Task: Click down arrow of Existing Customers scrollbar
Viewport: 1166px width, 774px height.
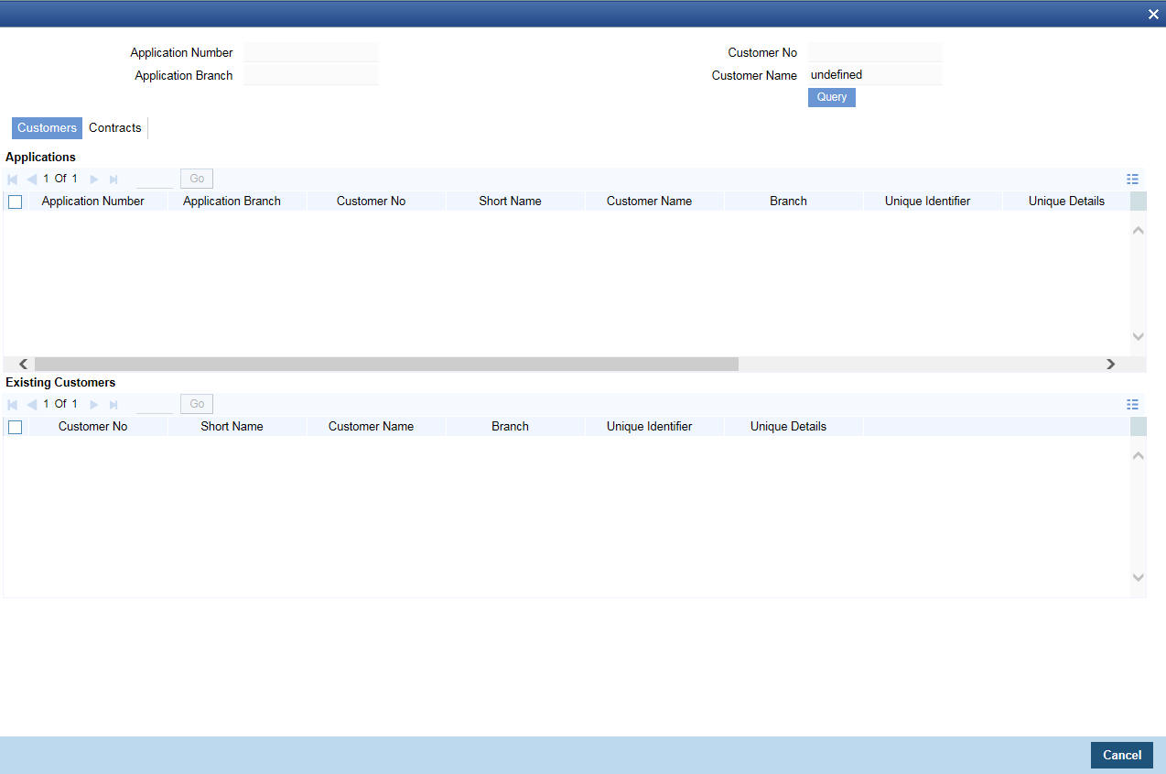Action: [1139, 577]
